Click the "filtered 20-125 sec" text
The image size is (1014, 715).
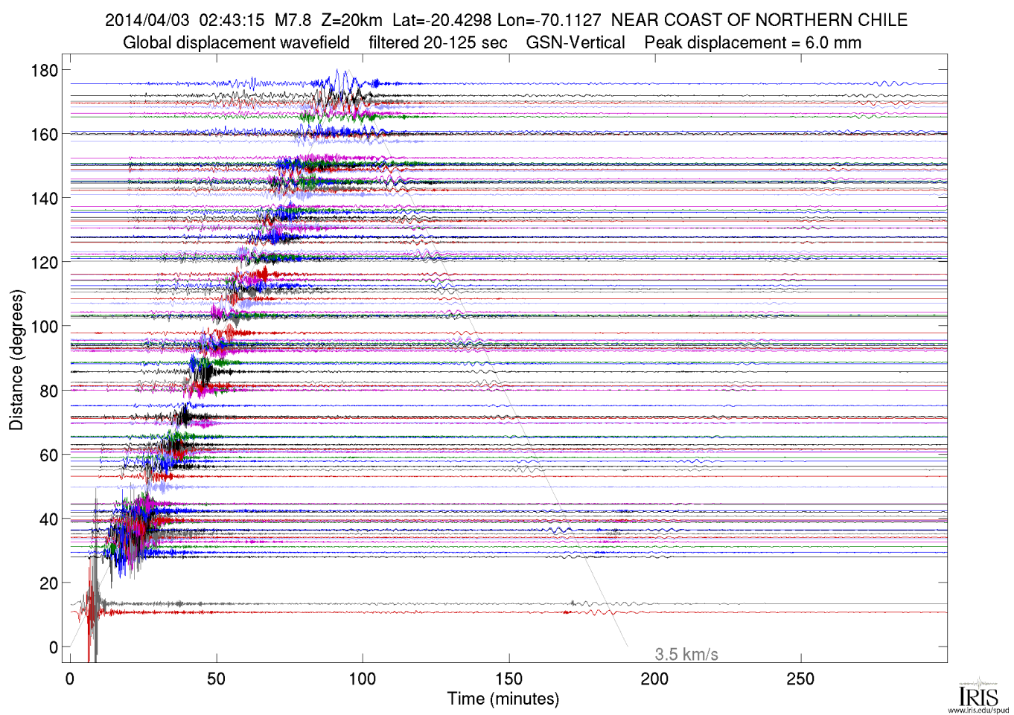click(438, 42)
